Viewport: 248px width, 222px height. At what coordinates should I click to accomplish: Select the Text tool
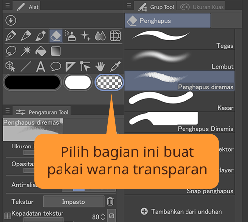41,66
